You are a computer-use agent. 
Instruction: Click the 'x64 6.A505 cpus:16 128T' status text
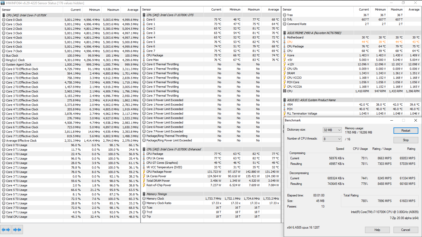303,228
